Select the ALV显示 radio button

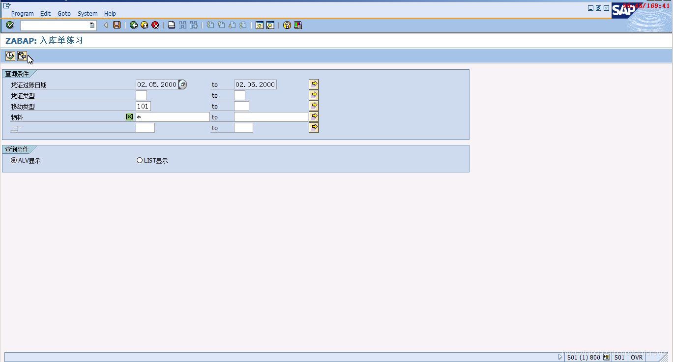(14, 160)
